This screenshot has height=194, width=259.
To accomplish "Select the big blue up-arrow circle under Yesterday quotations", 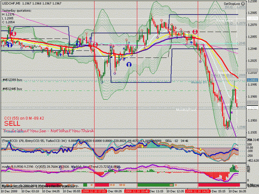I will click(x=10, y=45).
